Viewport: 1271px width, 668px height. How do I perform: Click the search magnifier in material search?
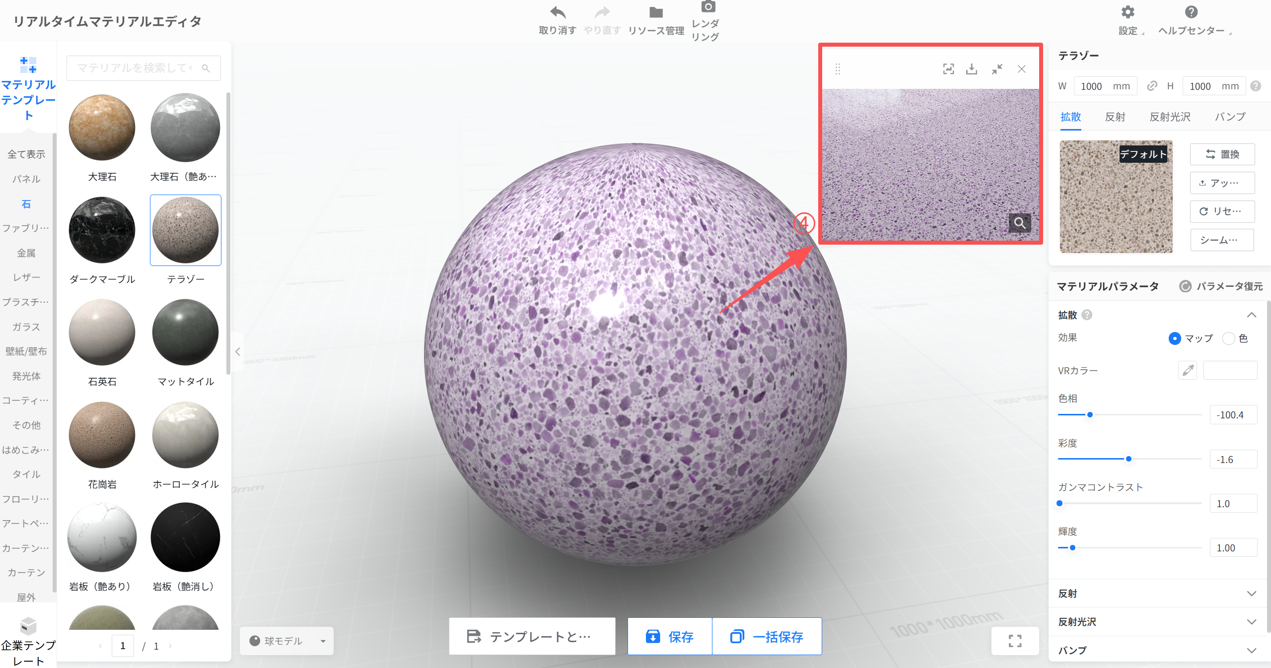206,68
